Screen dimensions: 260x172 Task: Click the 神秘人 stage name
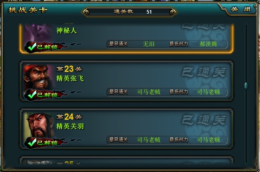(66, 31)
